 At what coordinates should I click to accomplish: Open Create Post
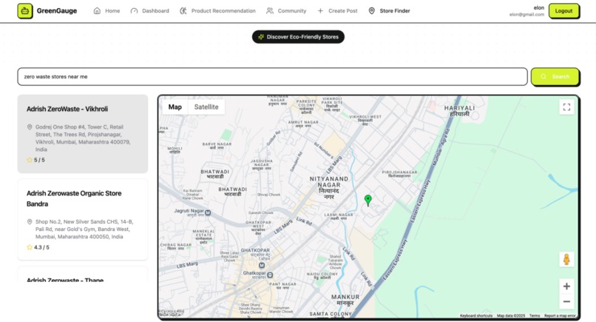click(337, 11)
